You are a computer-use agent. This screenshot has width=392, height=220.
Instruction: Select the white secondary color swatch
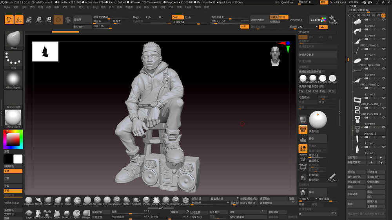pyautogui.click(x=18, y=159)
